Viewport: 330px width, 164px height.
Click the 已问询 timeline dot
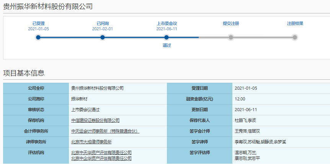(x=102, y=37)
